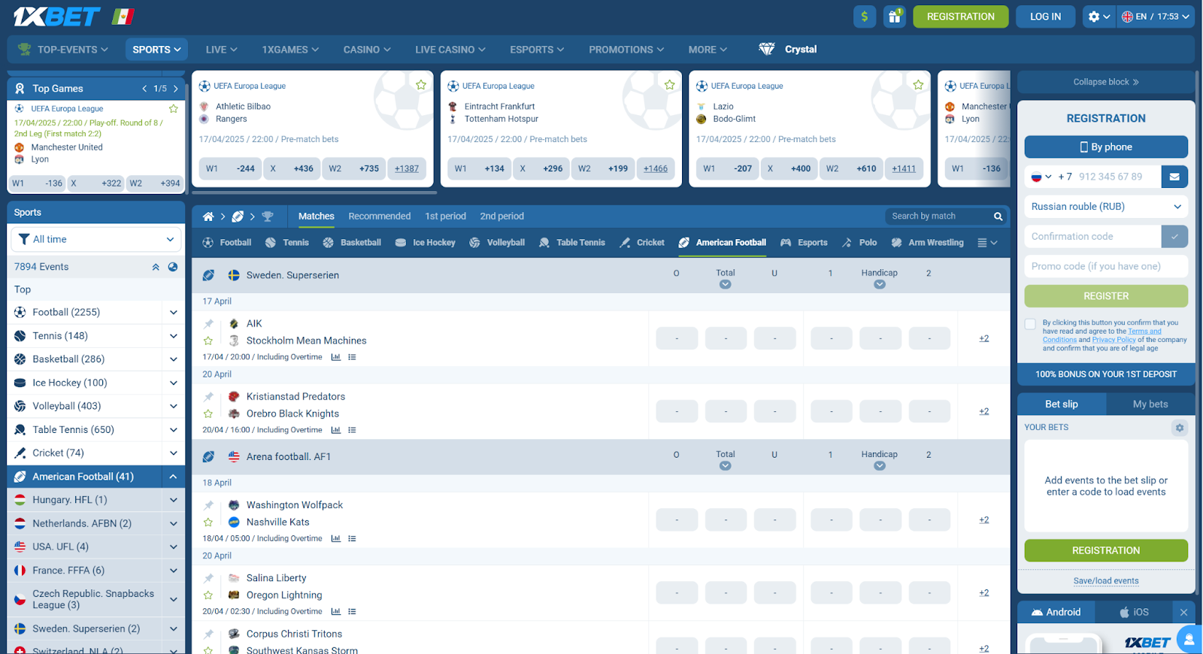Open Total dropdown in Sweden Superserien header

point(725,285)
